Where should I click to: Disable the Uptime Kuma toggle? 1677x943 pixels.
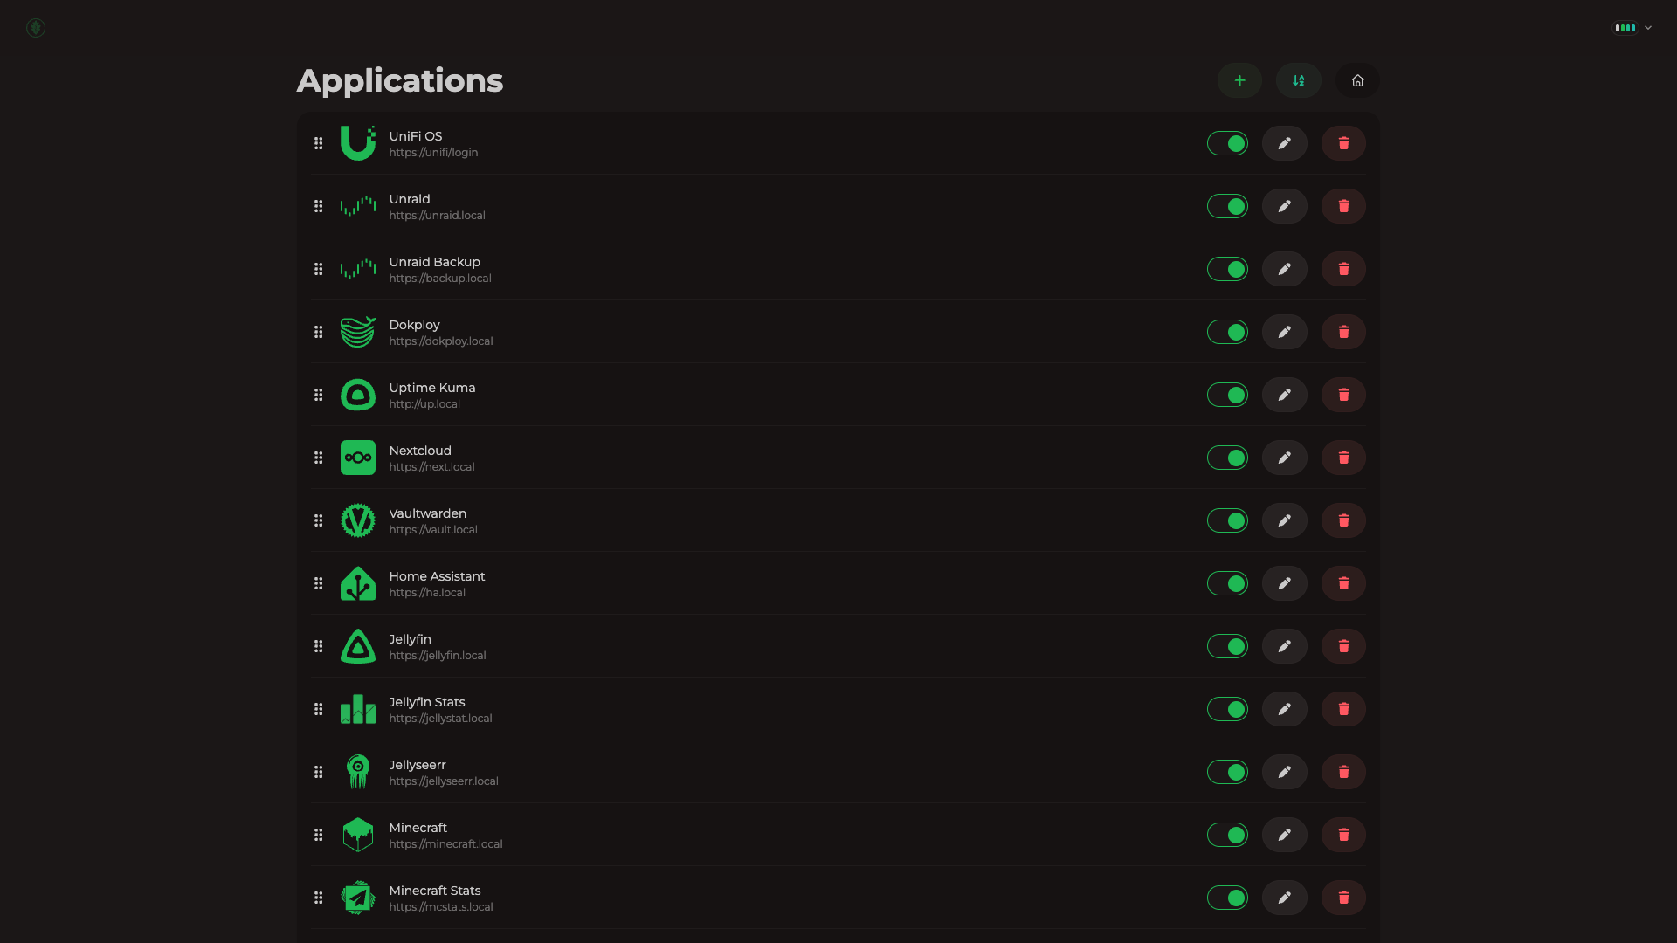point(1227,395)
